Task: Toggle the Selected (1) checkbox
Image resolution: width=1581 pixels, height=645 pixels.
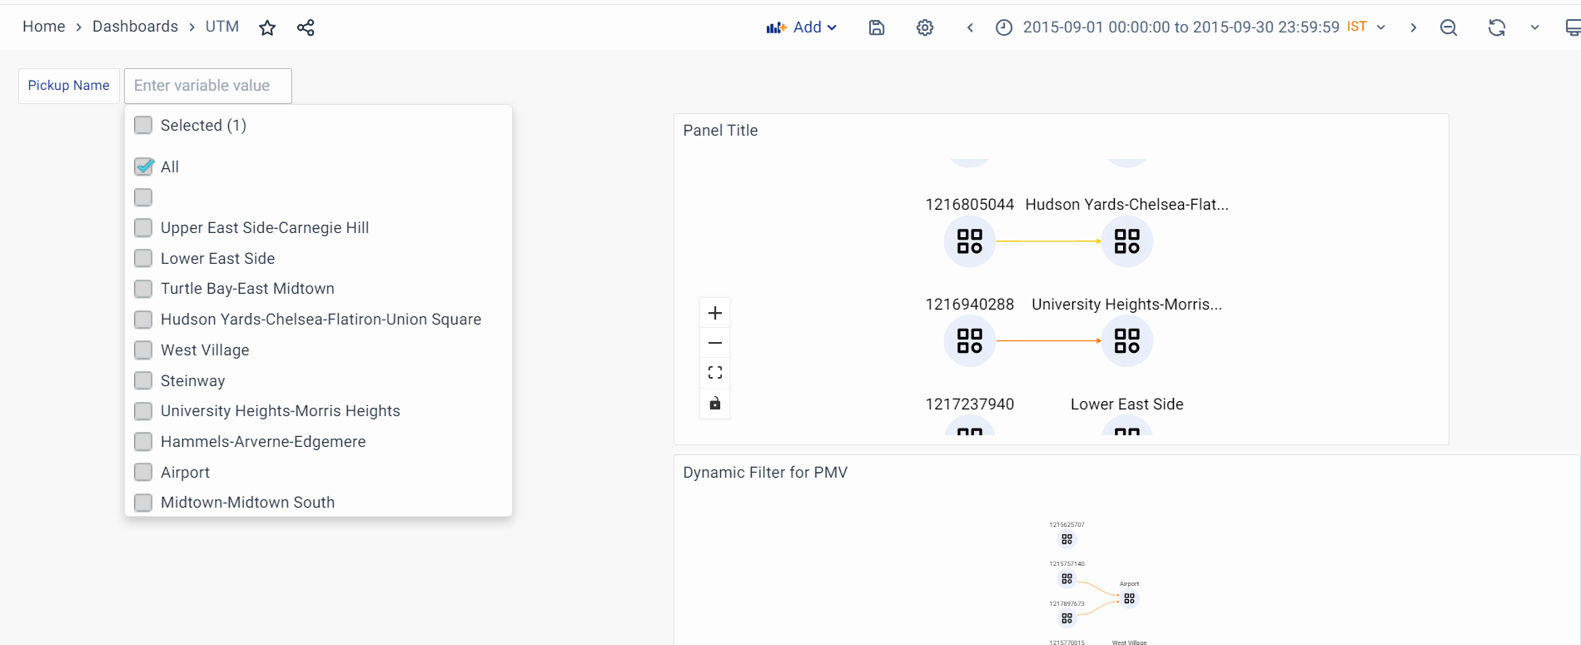Action: pos(144,126)
